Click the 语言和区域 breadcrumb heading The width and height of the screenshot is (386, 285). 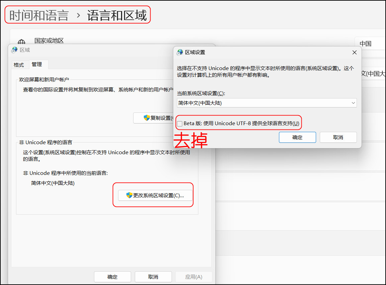click(117, 15)
